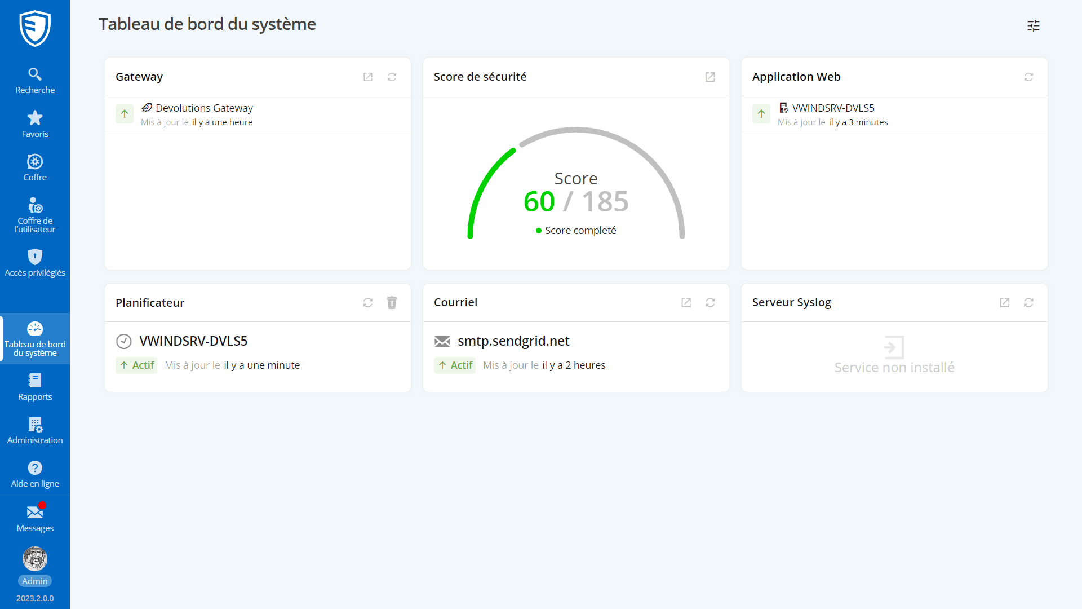Open Gateway widget in new window

click(368, 77)
